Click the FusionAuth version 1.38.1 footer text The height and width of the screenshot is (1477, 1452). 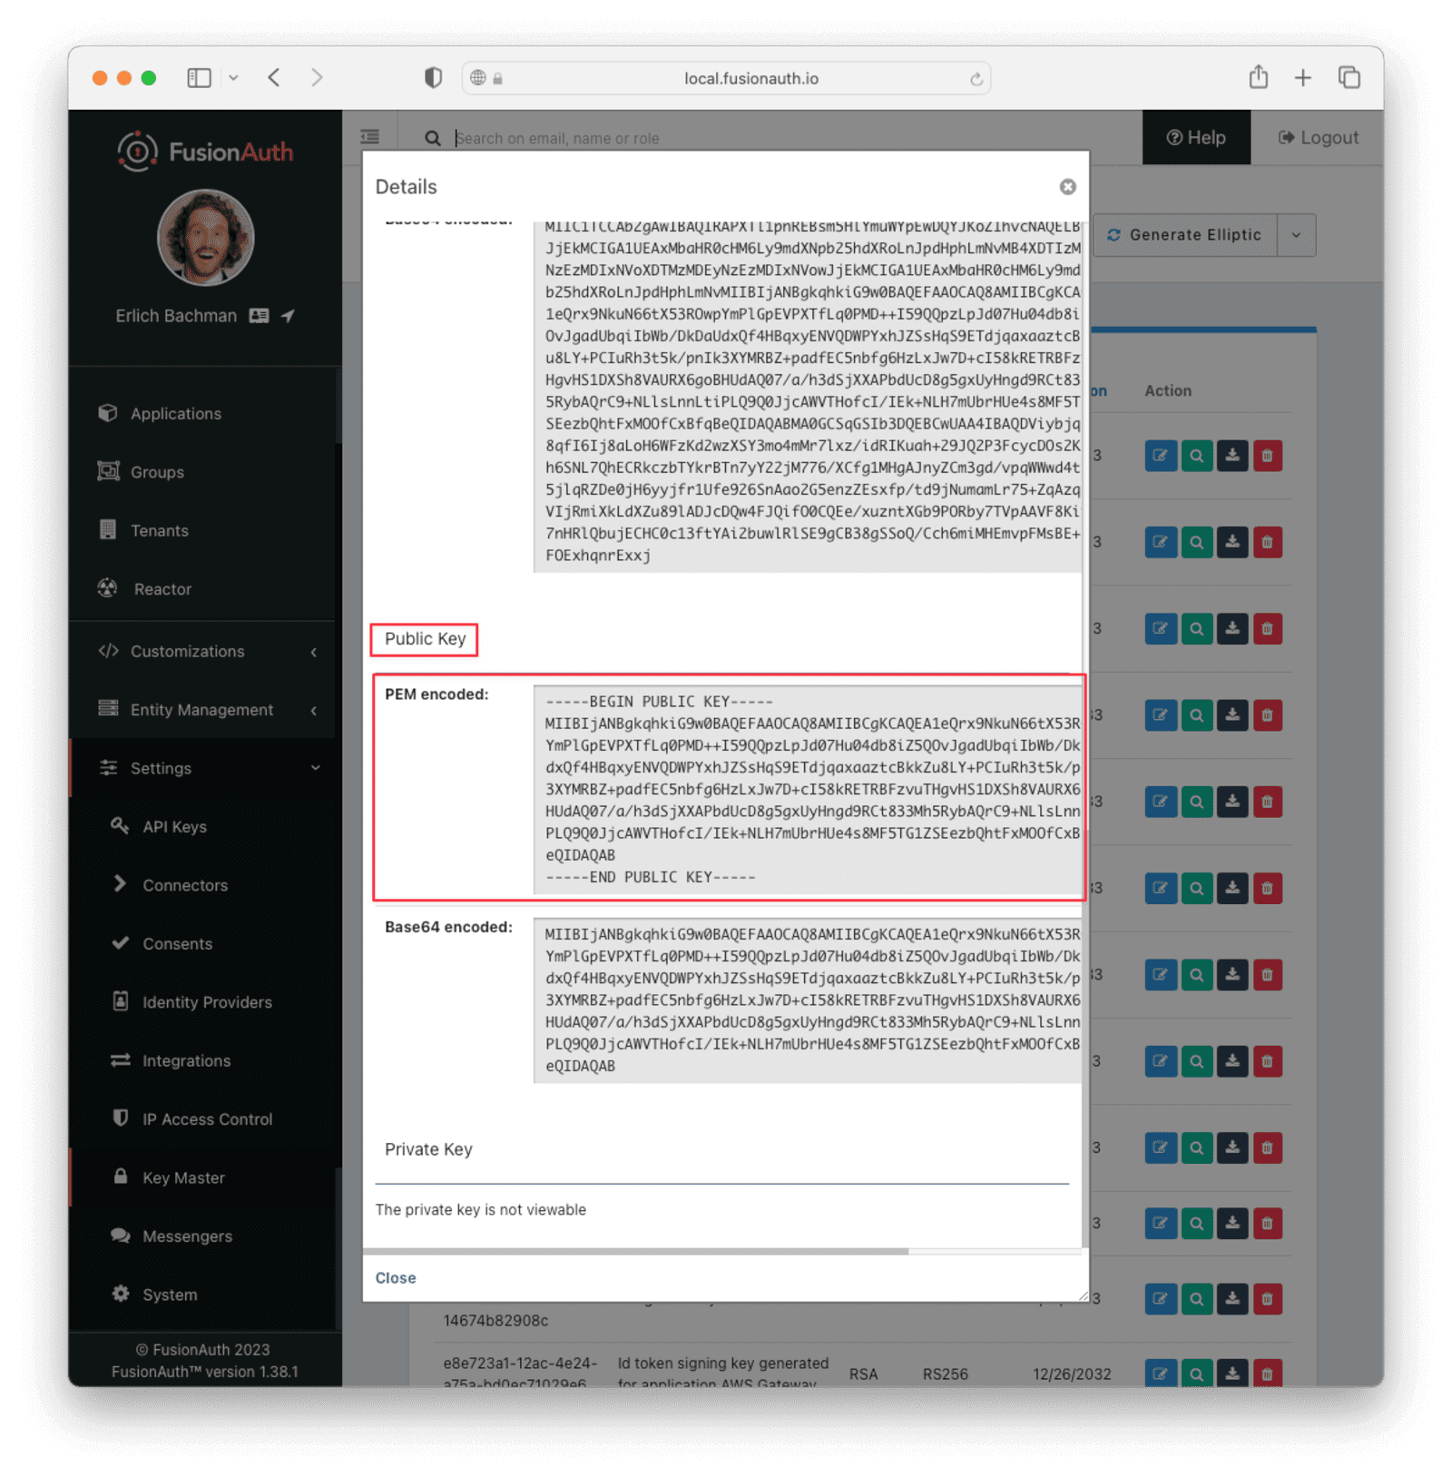click(x=205, y=1371)
